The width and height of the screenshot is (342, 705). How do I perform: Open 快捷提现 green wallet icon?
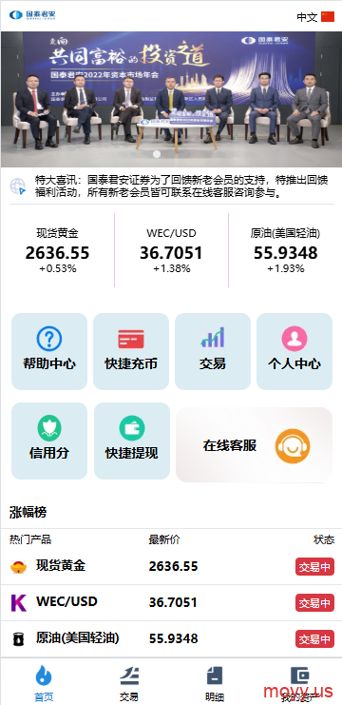(132, 428)
